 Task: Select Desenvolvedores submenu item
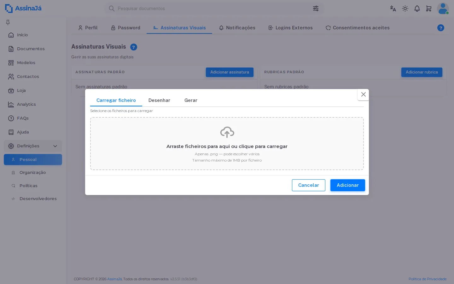click(33, 199)
